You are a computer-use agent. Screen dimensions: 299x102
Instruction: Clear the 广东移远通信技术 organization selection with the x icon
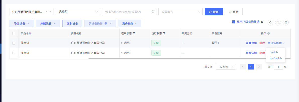tap(47, 12)
